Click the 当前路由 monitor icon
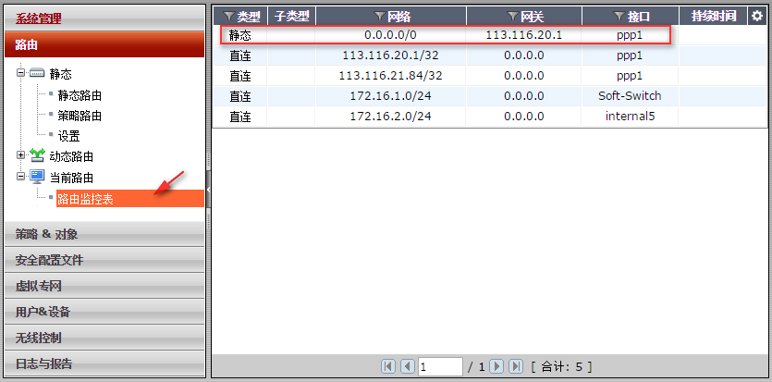772x382 pixels. pyautogui.click(x=37, y=177)
